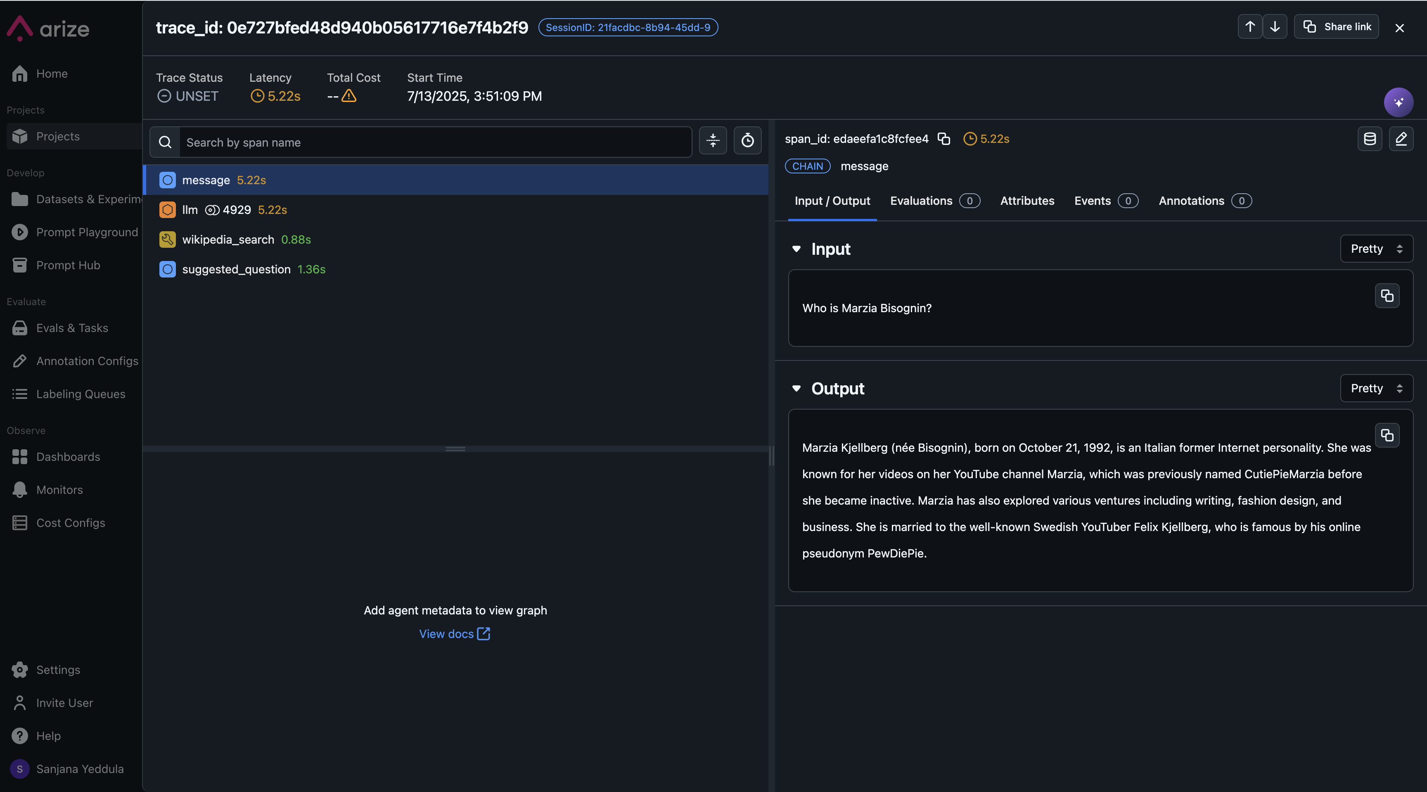Select the Input / Output tab
Image resolution: width=1427 pixels, height=792 pixels.
pyautogui.click(x=832, y=201)
